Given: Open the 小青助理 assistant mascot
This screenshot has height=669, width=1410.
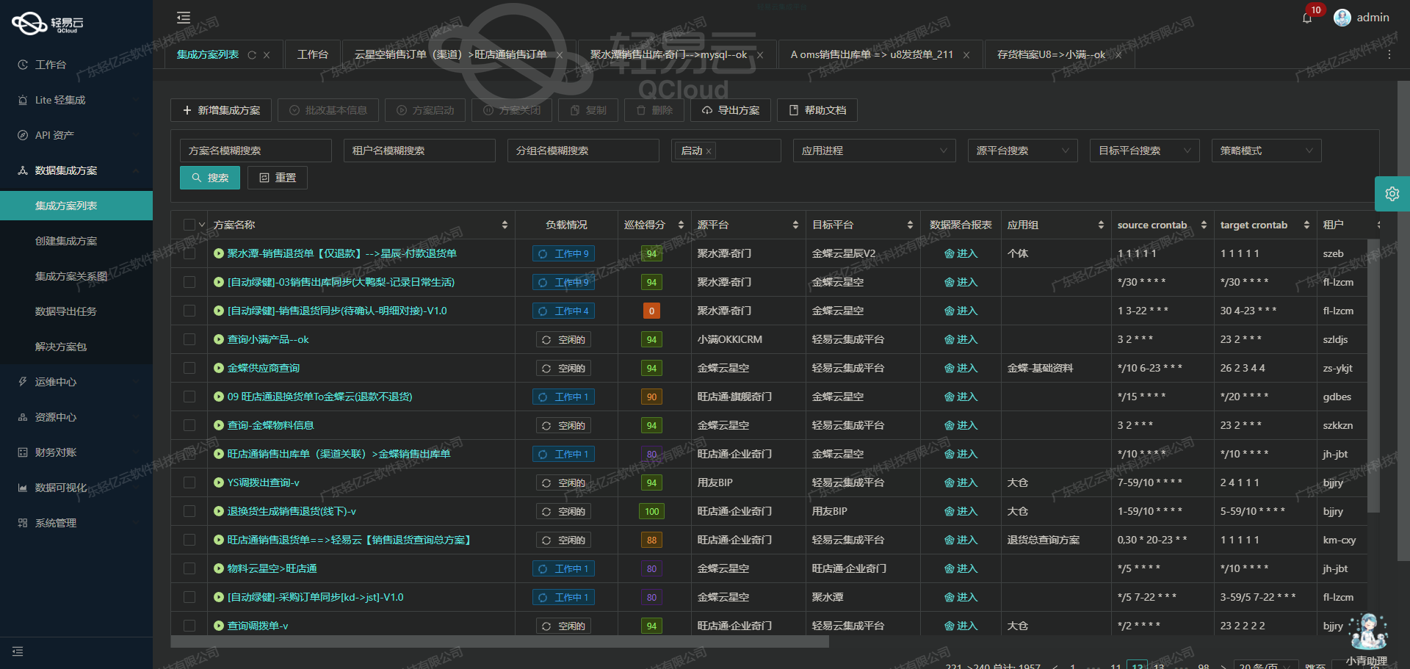Looking at the screenshot, I should (x=1368, y=632).
